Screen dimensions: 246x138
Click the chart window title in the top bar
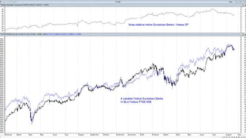[x=9, y=2]
